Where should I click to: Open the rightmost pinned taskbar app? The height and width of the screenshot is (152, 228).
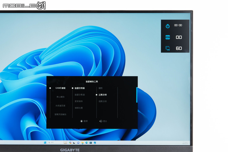95,143
